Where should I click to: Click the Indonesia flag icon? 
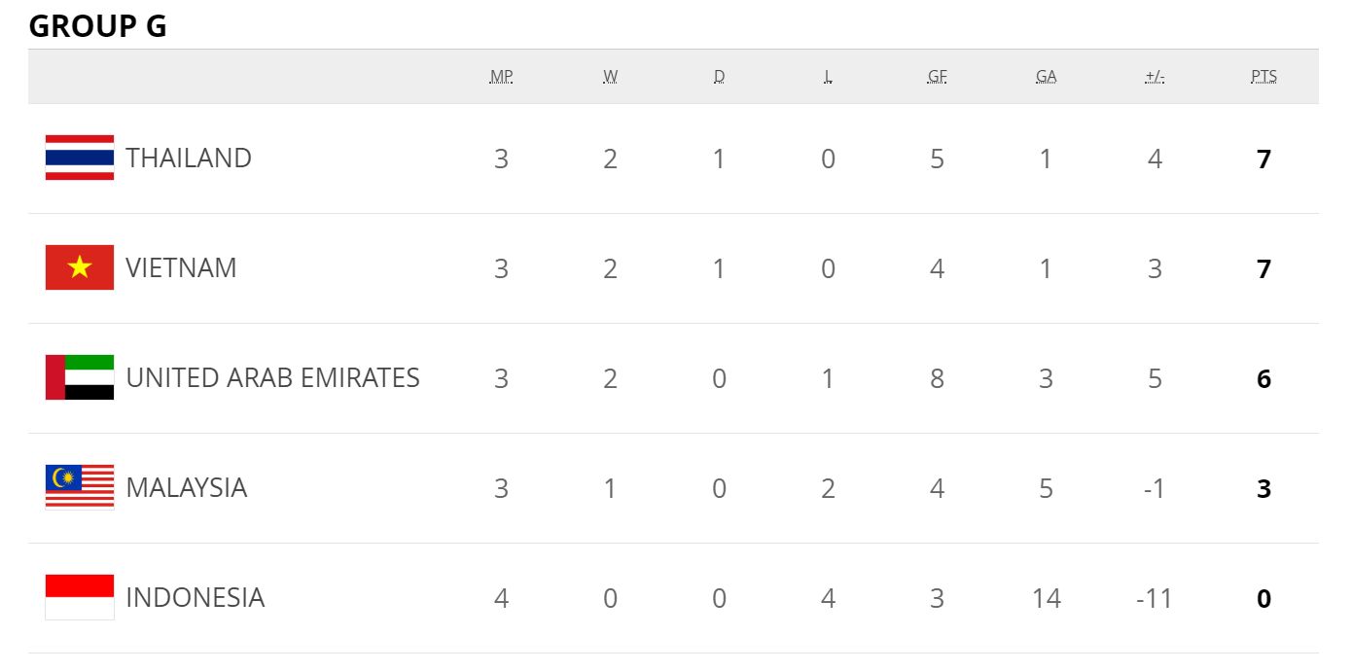[80, 597]
